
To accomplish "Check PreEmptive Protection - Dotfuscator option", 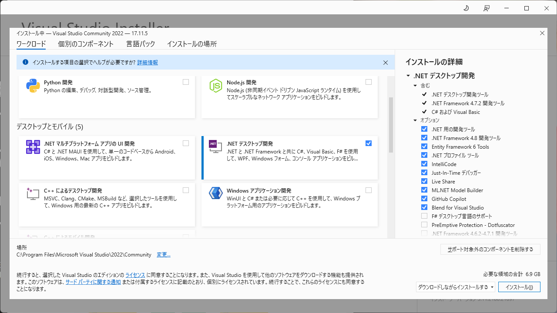I will click(x=424, y=225).
